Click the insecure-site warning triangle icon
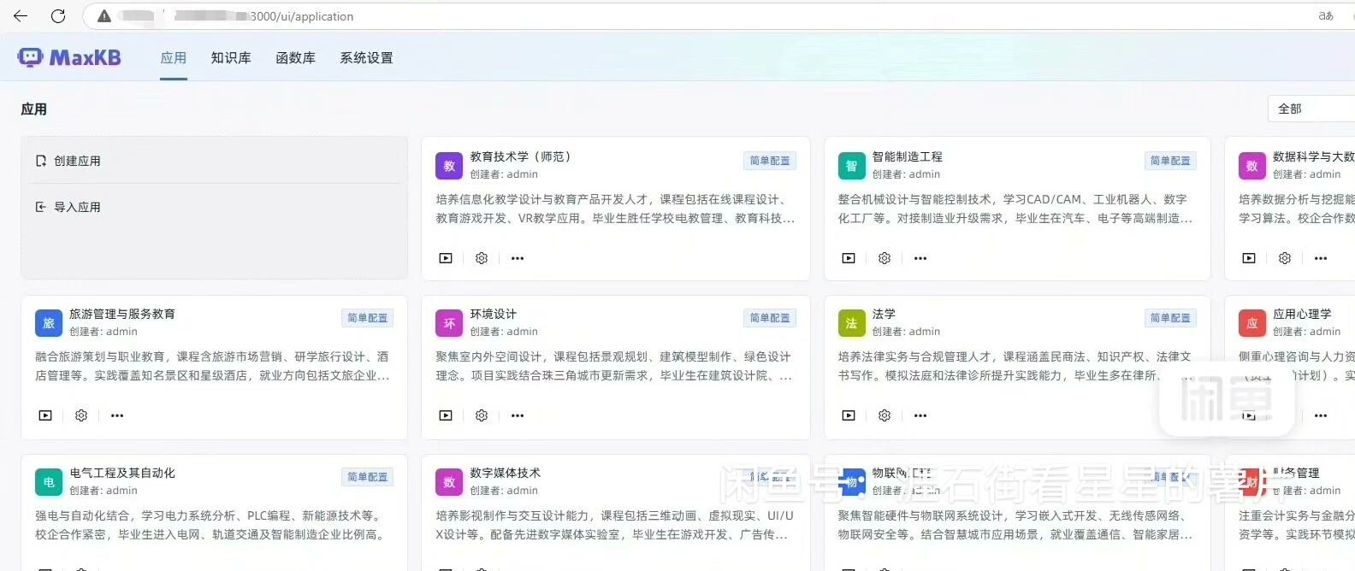The height and width of the screenshot is (571, 1355). point(104,16)
